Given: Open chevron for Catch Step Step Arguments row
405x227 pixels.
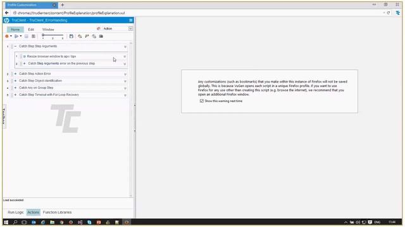Looking at the screenshot, I should tap(125, 47).
